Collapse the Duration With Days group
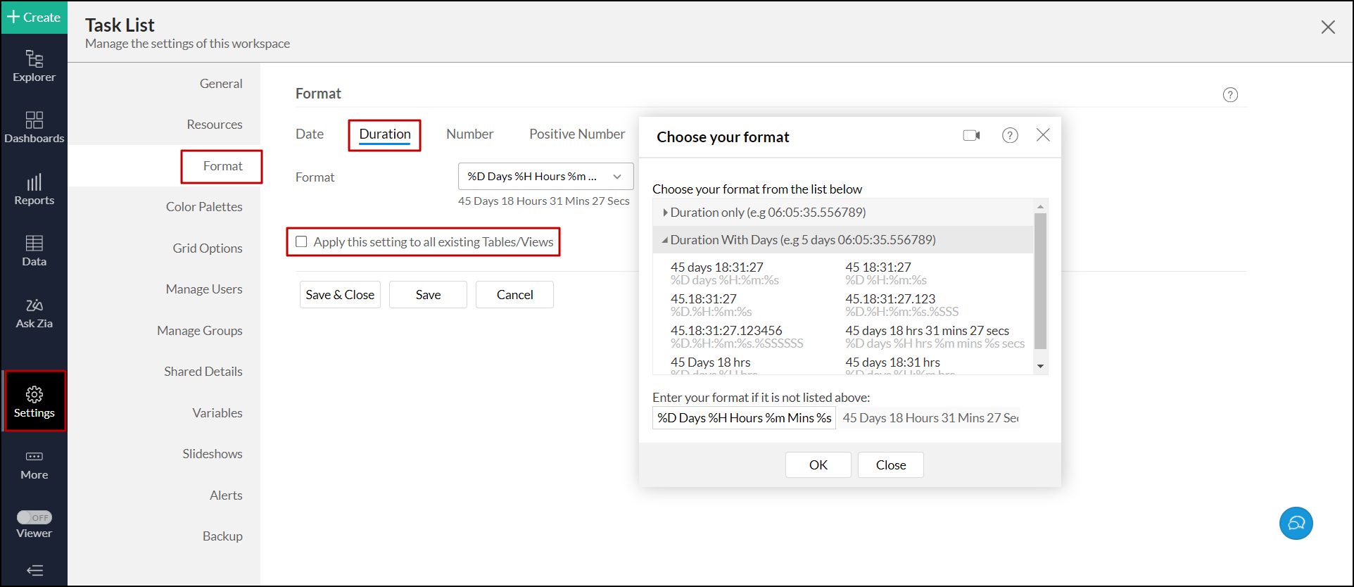The width and height of the screenshot is (1354, 587). click(665, 240)
